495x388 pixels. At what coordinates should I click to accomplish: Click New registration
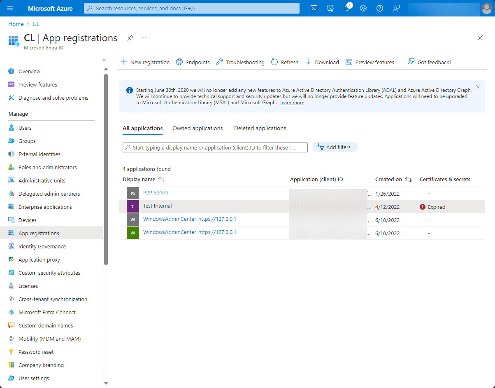click(x=145, y=62)
